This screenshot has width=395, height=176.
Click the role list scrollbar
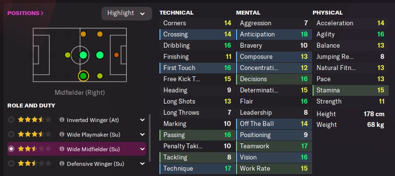150,138
